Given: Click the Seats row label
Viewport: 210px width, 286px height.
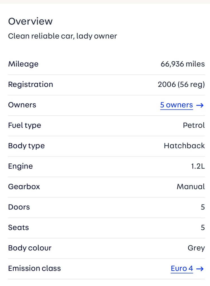Looking at the screenshot, I should coord(18,227).
